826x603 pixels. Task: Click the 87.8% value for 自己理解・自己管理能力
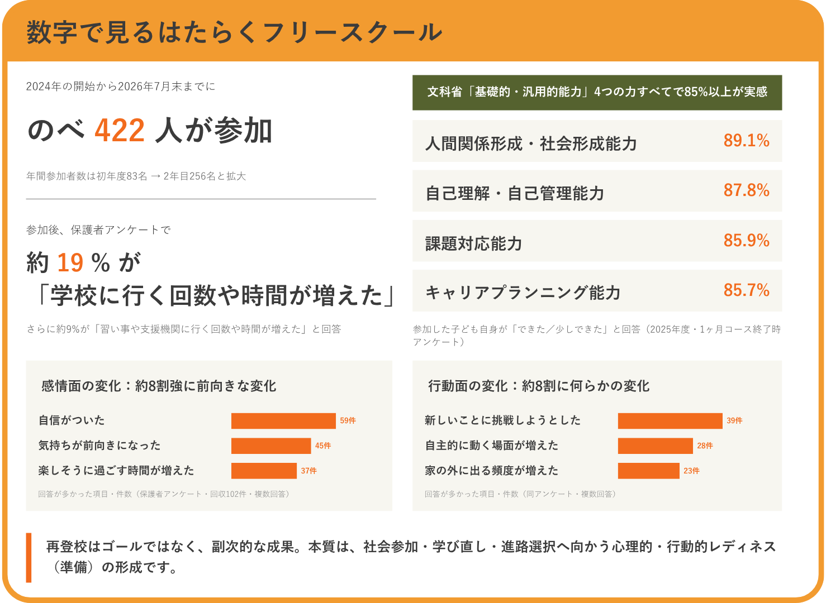coord(746,190)
